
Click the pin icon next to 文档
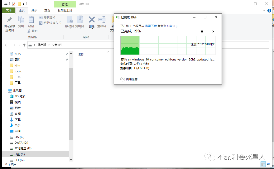point(67,54)
